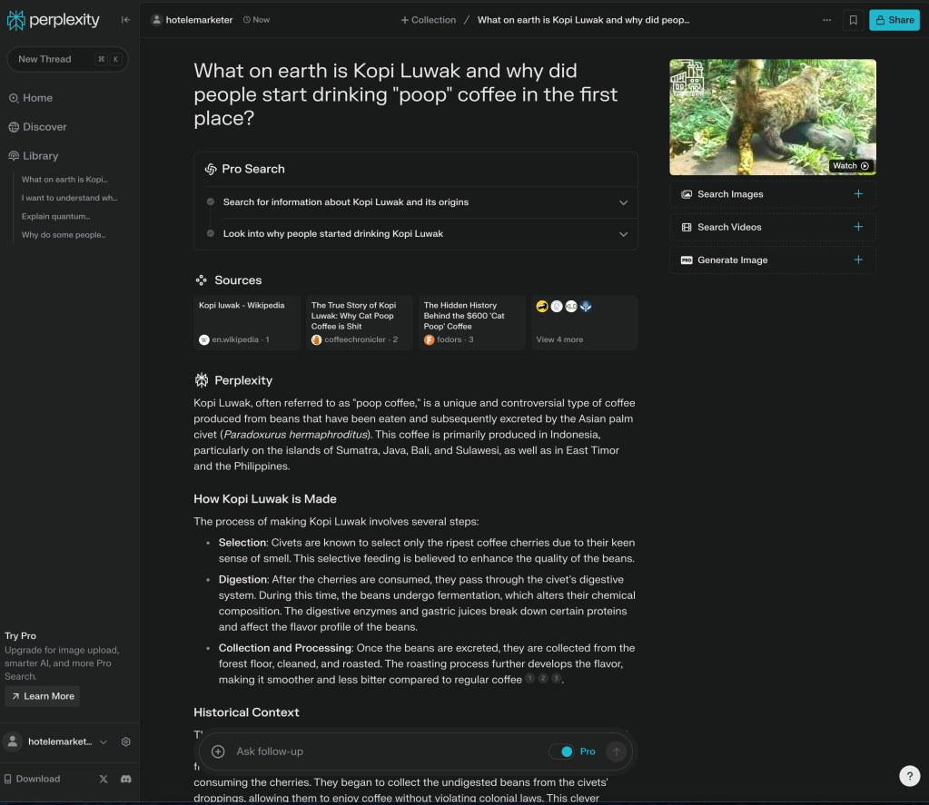Collapse the sidebar with the arrow icon

pos(125,20)
